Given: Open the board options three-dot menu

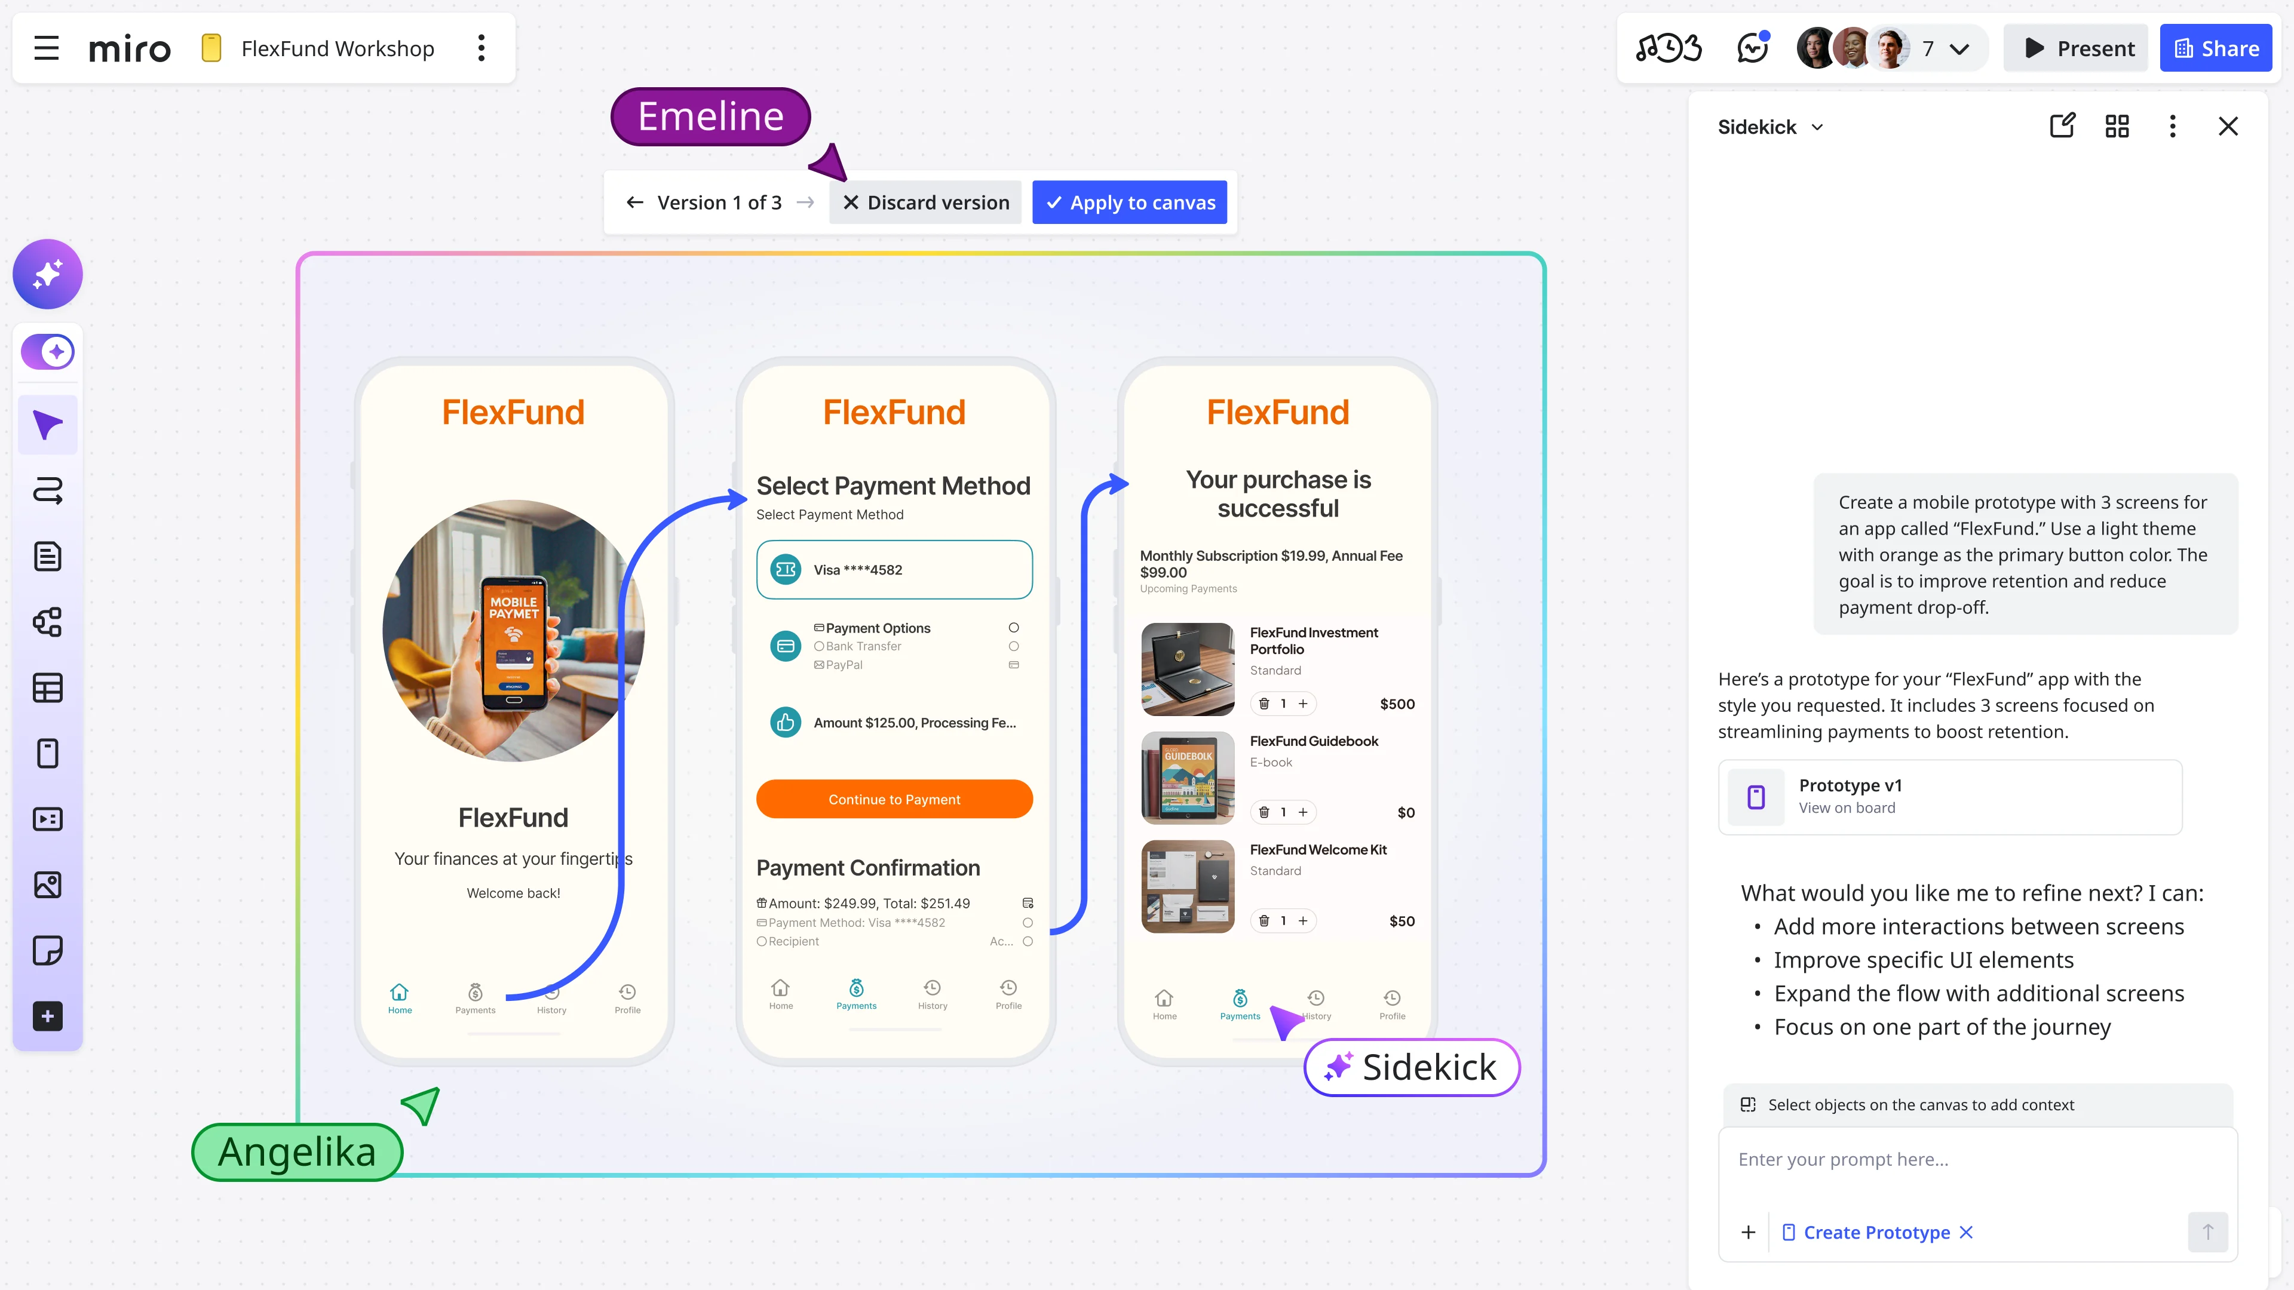Looking at the screenshot, I should tap(481, 48).
